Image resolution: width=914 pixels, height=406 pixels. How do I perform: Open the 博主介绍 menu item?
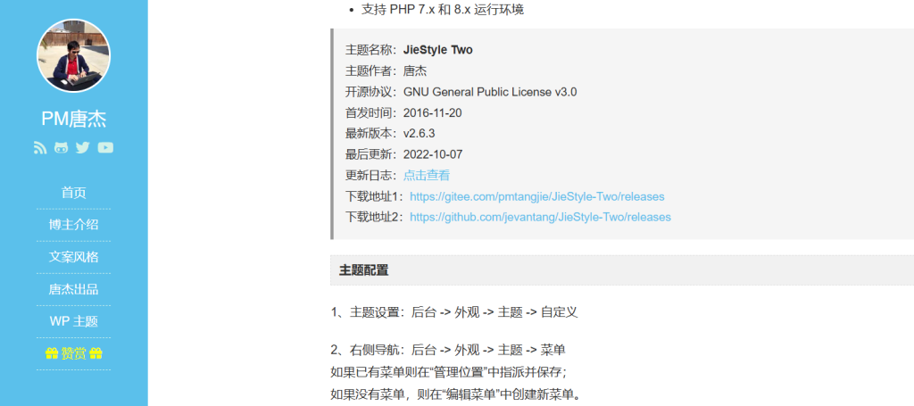[x=73, y=225]
